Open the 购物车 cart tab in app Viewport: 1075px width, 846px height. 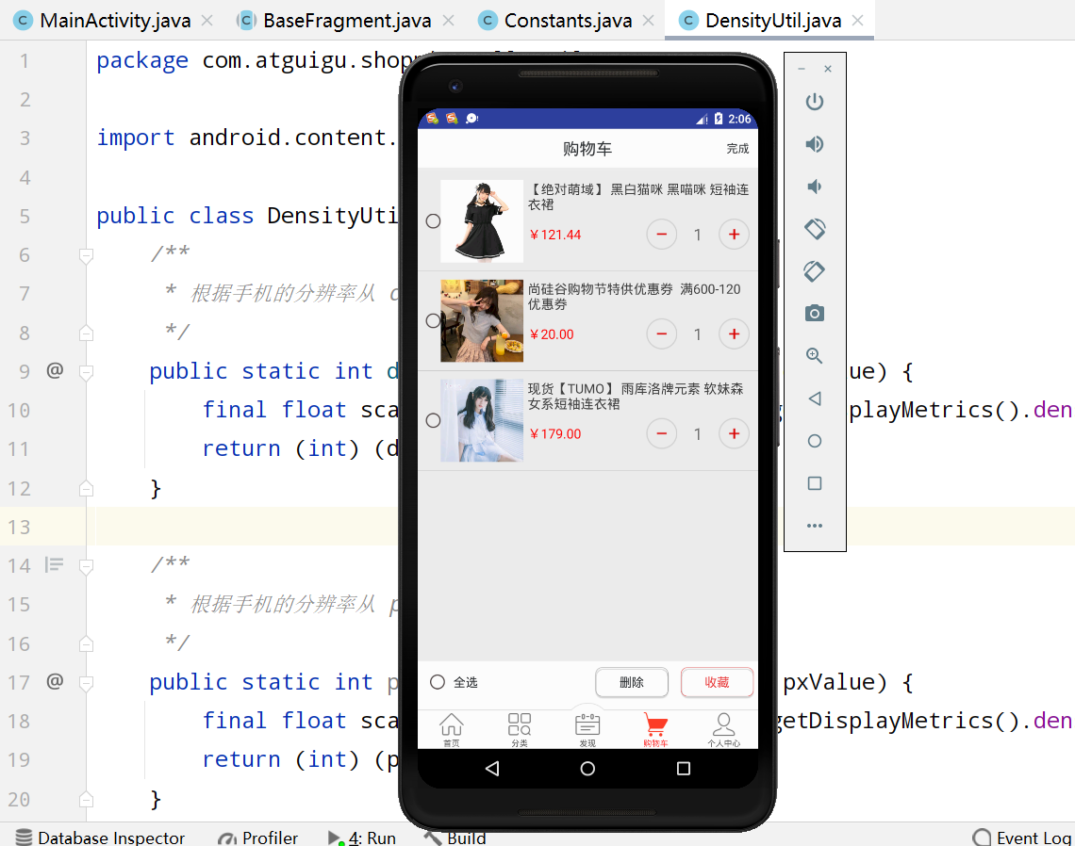[x=655, y=729]
